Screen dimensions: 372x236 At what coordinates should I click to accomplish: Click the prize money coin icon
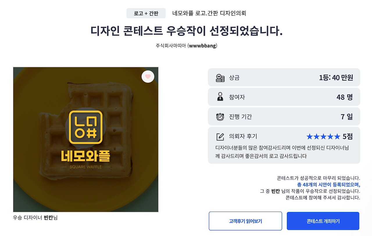point(220,78)
